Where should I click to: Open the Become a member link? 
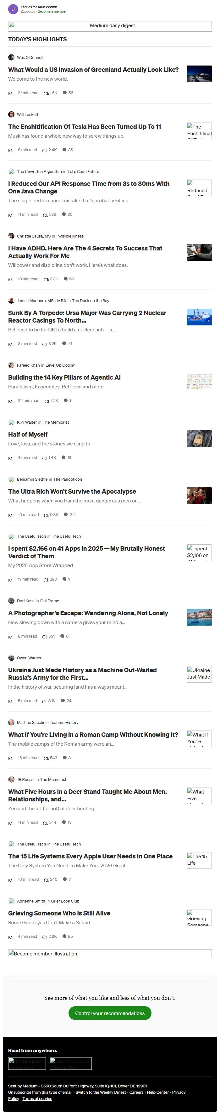pos(52,12)
